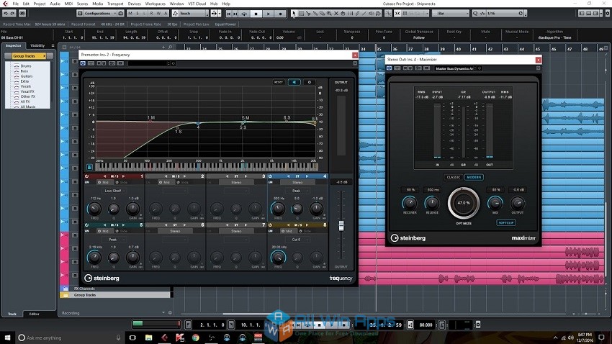Click the band 1 FREQ knob at 112 Hz

(94, 209)
